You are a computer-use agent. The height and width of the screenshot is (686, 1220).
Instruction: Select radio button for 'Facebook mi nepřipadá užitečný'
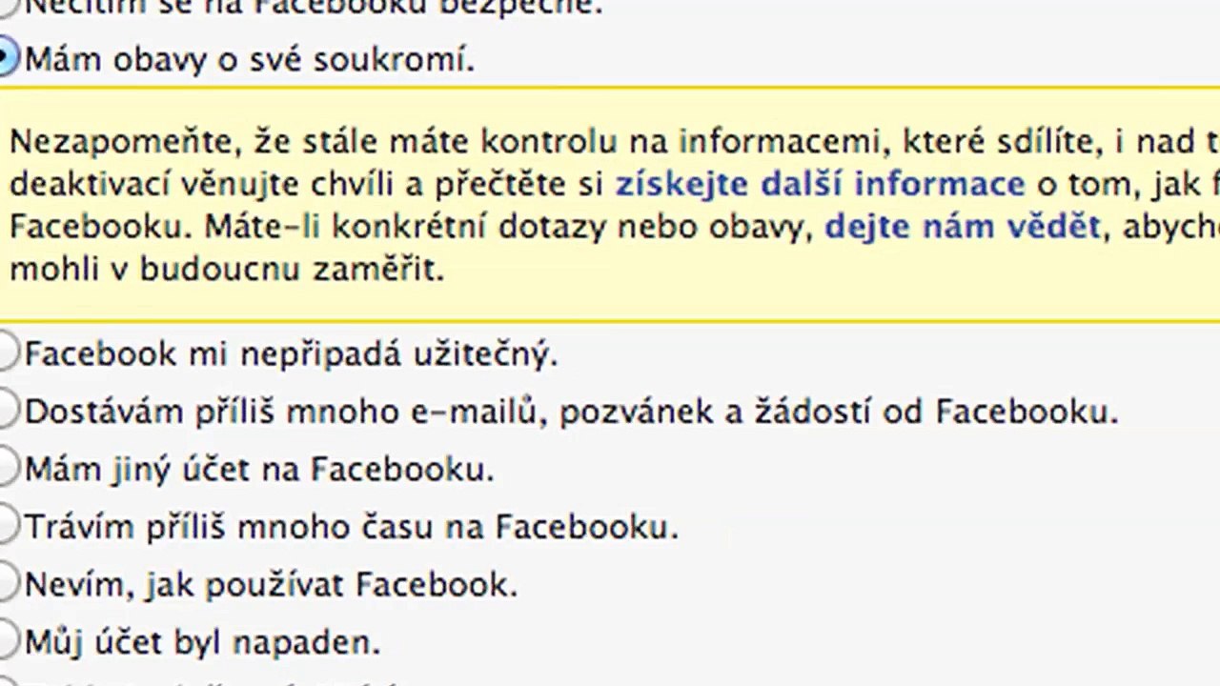pos(8,353)
